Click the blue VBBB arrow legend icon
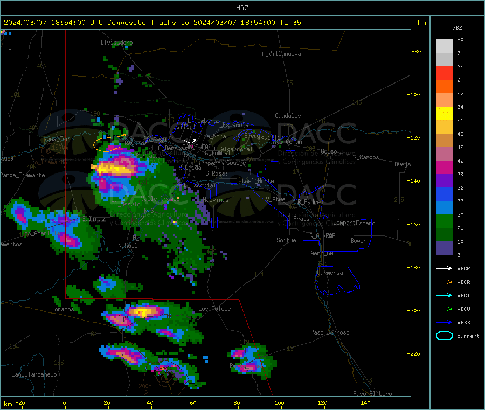The width and height of the screenshot is (485, 410). pyautogui.click(x=444, y=323)
